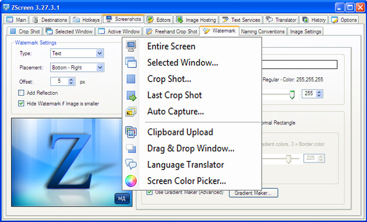This screenshot has width=367, height=222.
Task: Choose Clipboard Upload menu entry
Action: coord(192,132)
